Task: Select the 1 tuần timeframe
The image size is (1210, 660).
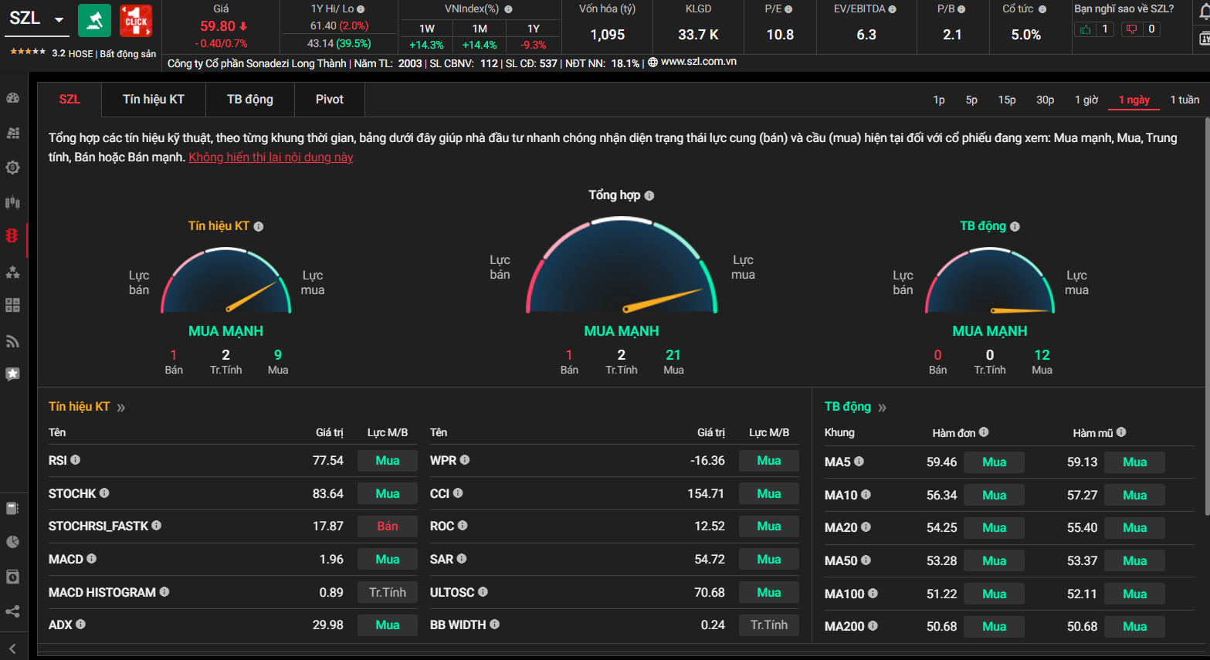Action: [1184, 100]
